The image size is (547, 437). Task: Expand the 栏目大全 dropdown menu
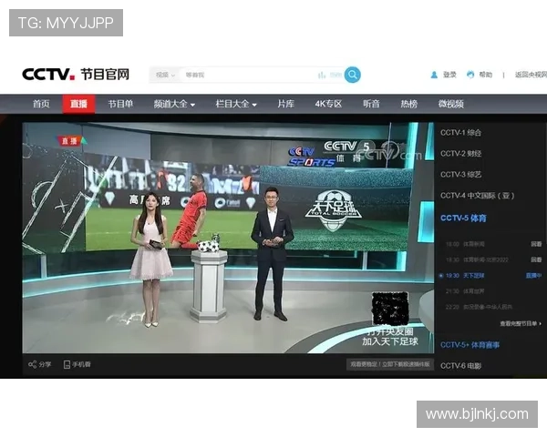[x=235, y=104]
